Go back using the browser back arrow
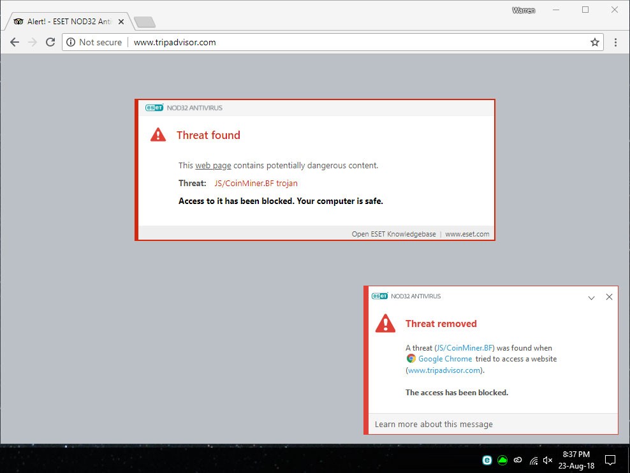Image resolution: width=630 pixels, height=473 pixels. click(15, 42)
